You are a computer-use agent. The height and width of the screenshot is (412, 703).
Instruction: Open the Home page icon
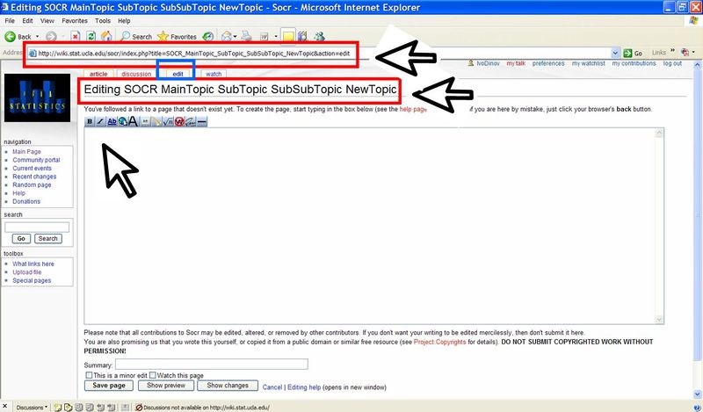[x=106, y=36]
